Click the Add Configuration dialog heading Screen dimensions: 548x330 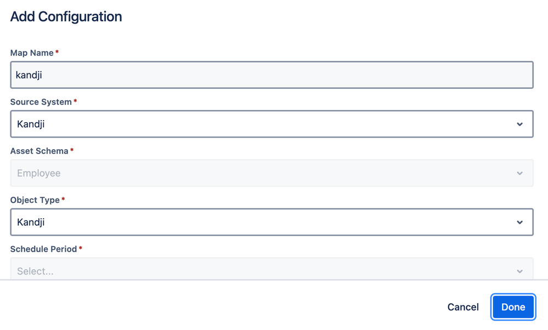(x=66, y=17)
